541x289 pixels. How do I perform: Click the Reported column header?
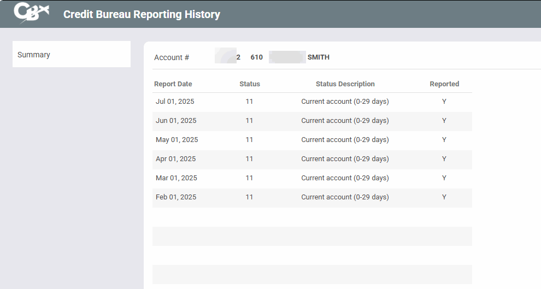point(444,84)
